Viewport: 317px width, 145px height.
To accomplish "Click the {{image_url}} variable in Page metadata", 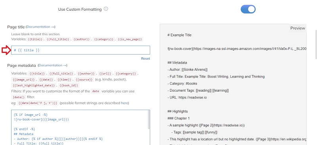I will coord(24,80).
